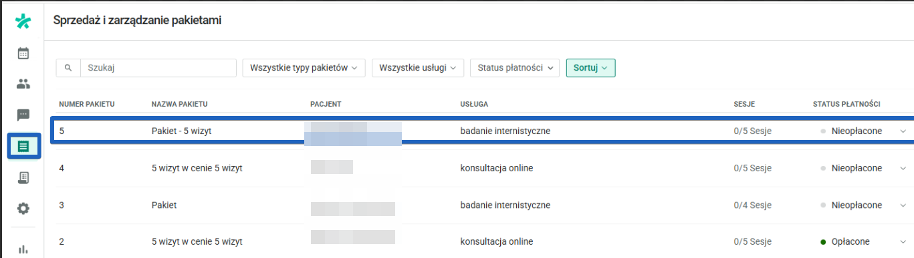914x258 pixels.
Task: Click Nieopłacone status in package 3 row
Action: click(856, 205)
